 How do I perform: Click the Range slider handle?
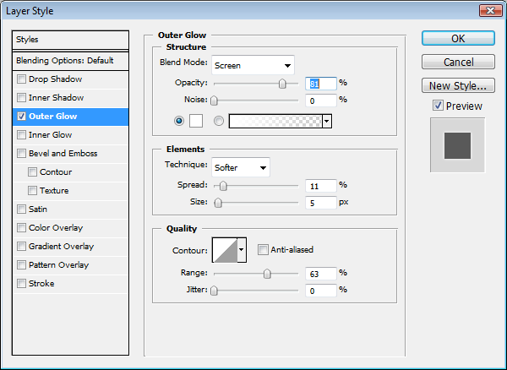267,274
